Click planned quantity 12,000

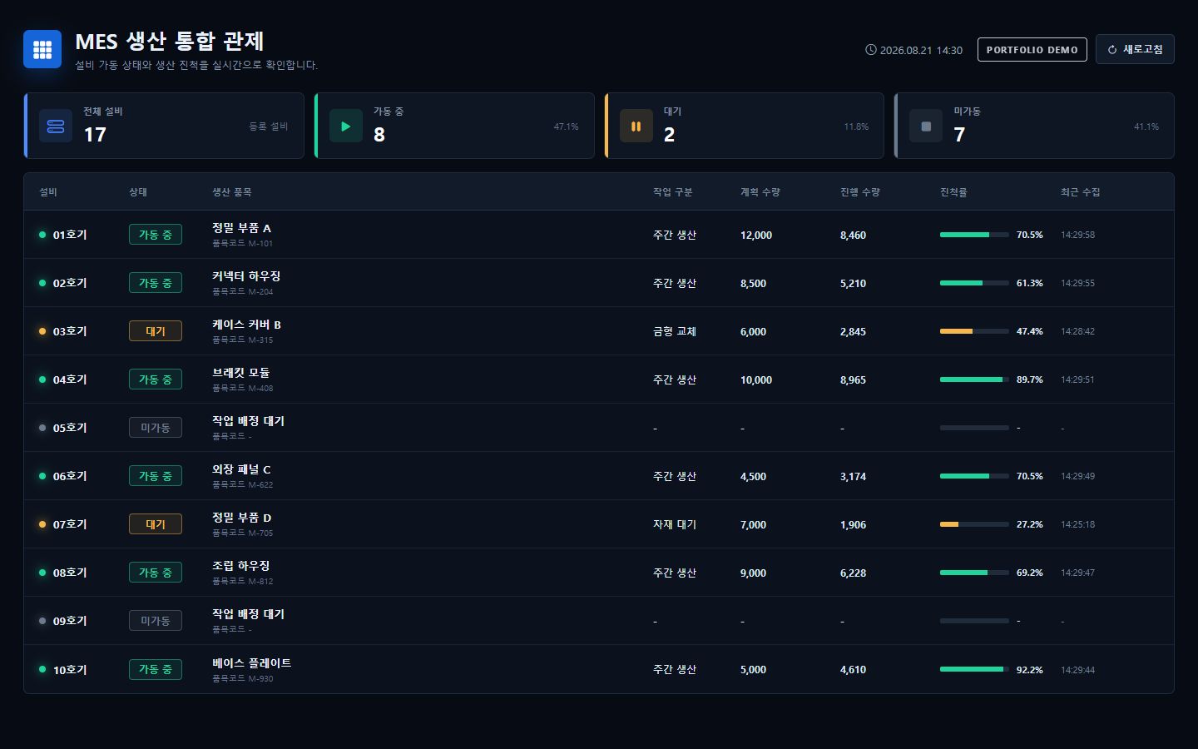(756, 236)
